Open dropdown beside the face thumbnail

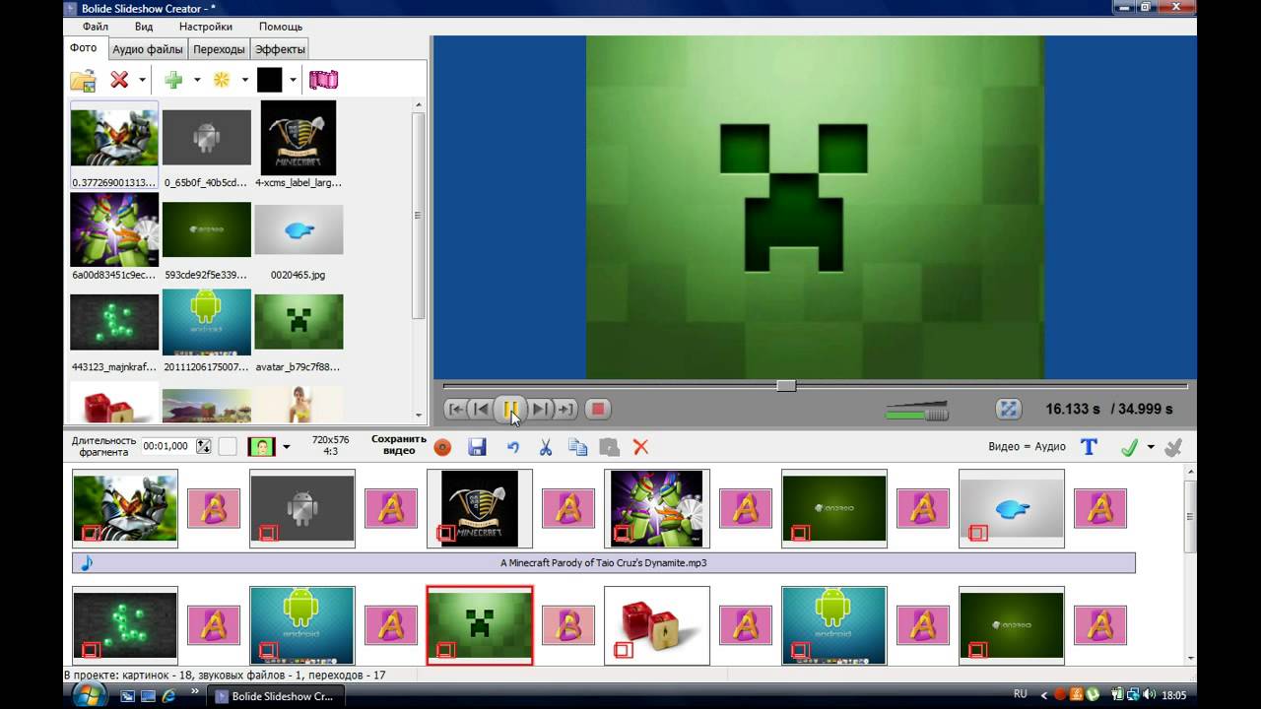(x=287, y=447)
